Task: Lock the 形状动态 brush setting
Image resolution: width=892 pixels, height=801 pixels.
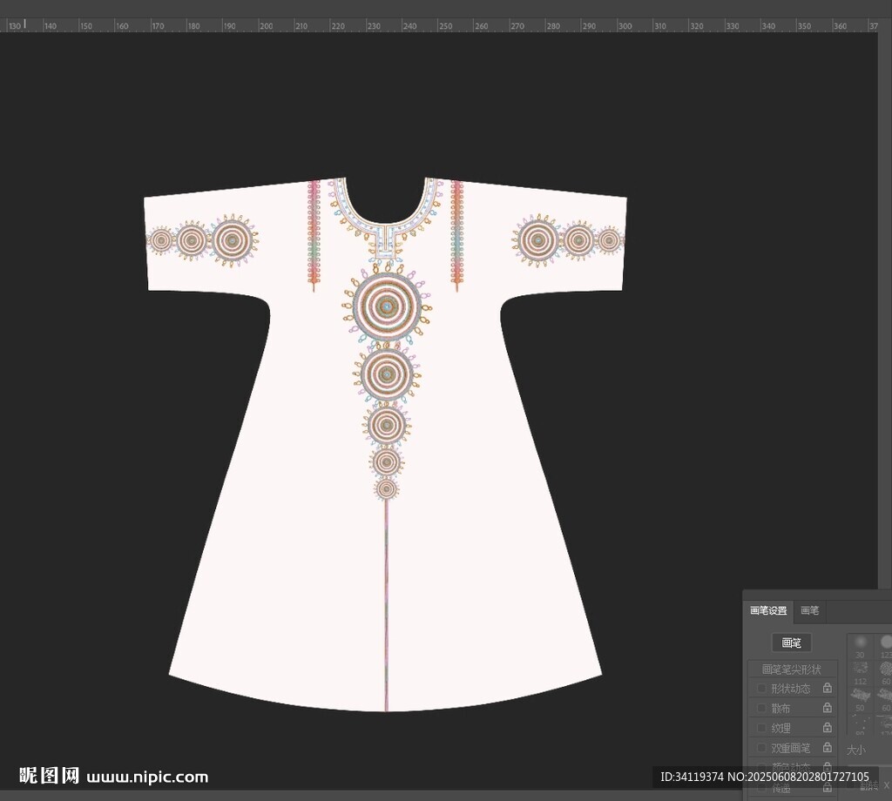Action: click(x=827, y=688)
